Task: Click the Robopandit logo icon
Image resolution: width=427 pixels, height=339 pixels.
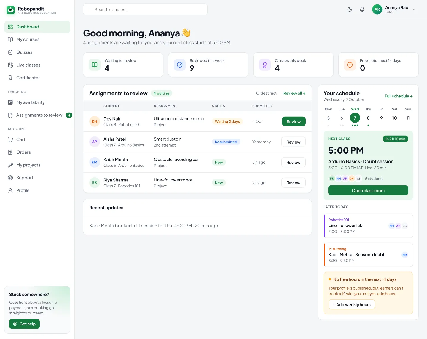Action: [11, 10]
